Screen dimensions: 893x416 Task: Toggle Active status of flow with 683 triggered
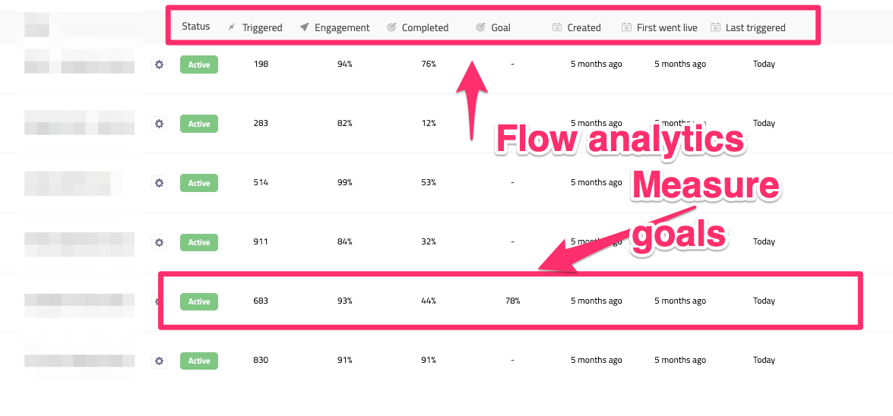199,301
